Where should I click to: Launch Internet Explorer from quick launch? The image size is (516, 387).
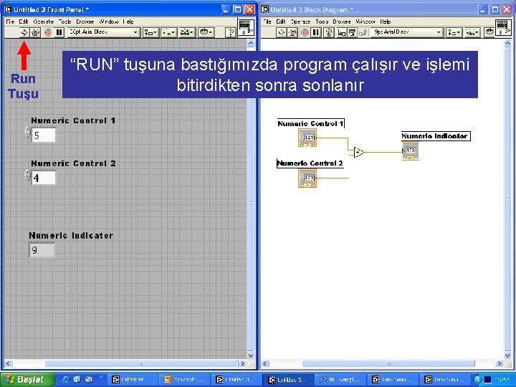(x=65, y=379)
